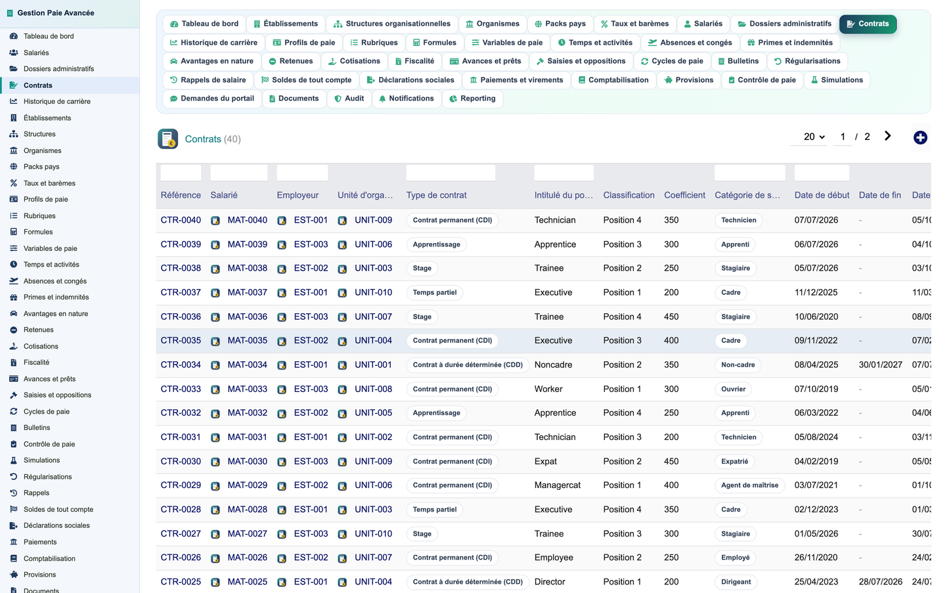Open the Régularisations tab
Viewport: 949px width, 593px height.
point(807,61)
